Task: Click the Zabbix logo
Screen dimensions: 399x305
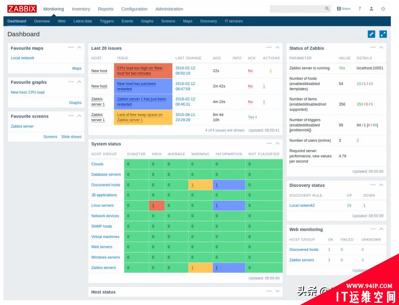Action: click(x=22, y=9)
